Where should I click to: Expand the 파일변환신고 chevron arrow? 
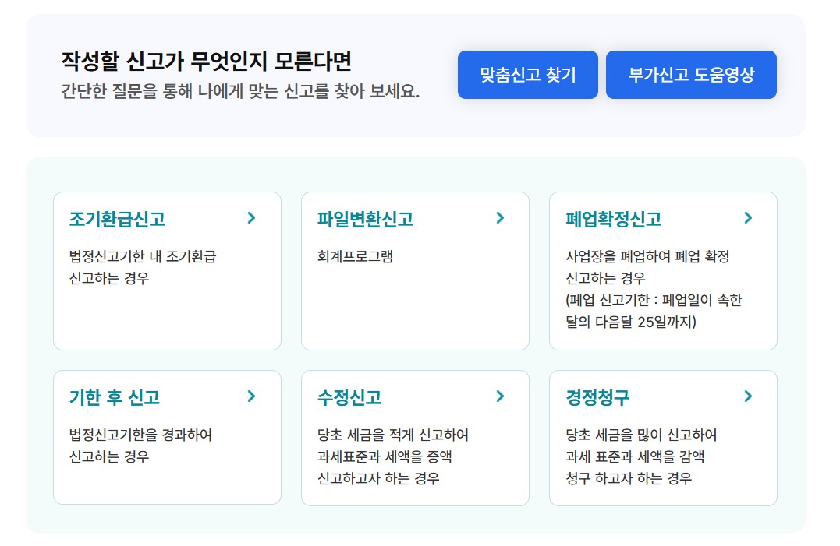tap(500, 218)
